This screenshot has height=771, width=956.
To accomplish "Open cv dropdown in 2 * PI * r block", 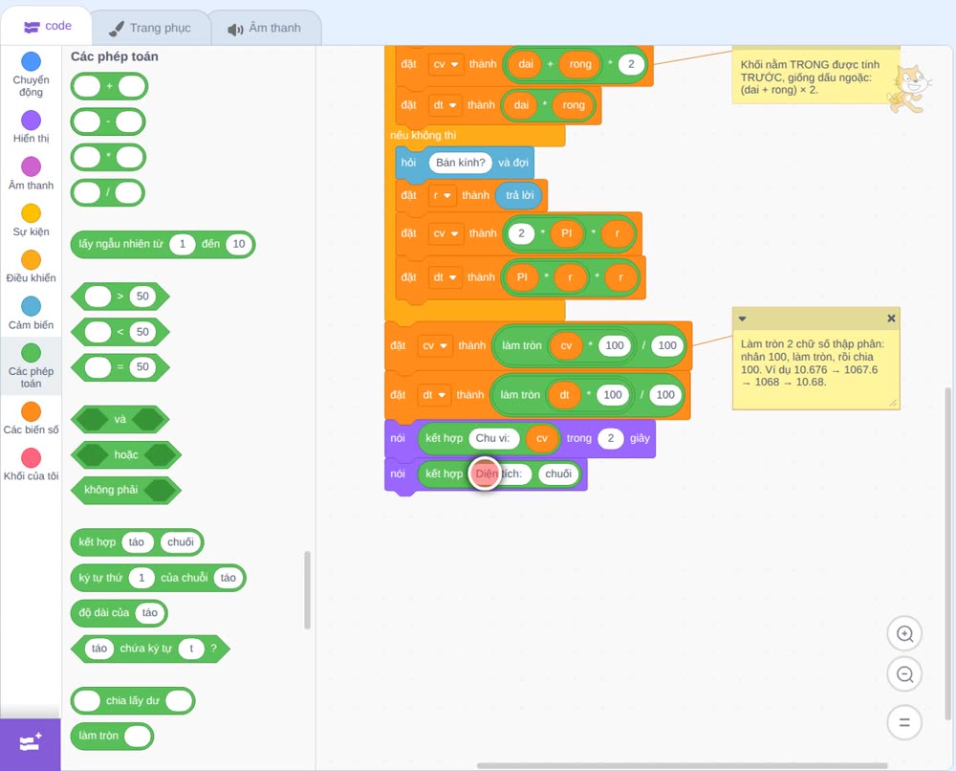I will (x=445, y=233).
